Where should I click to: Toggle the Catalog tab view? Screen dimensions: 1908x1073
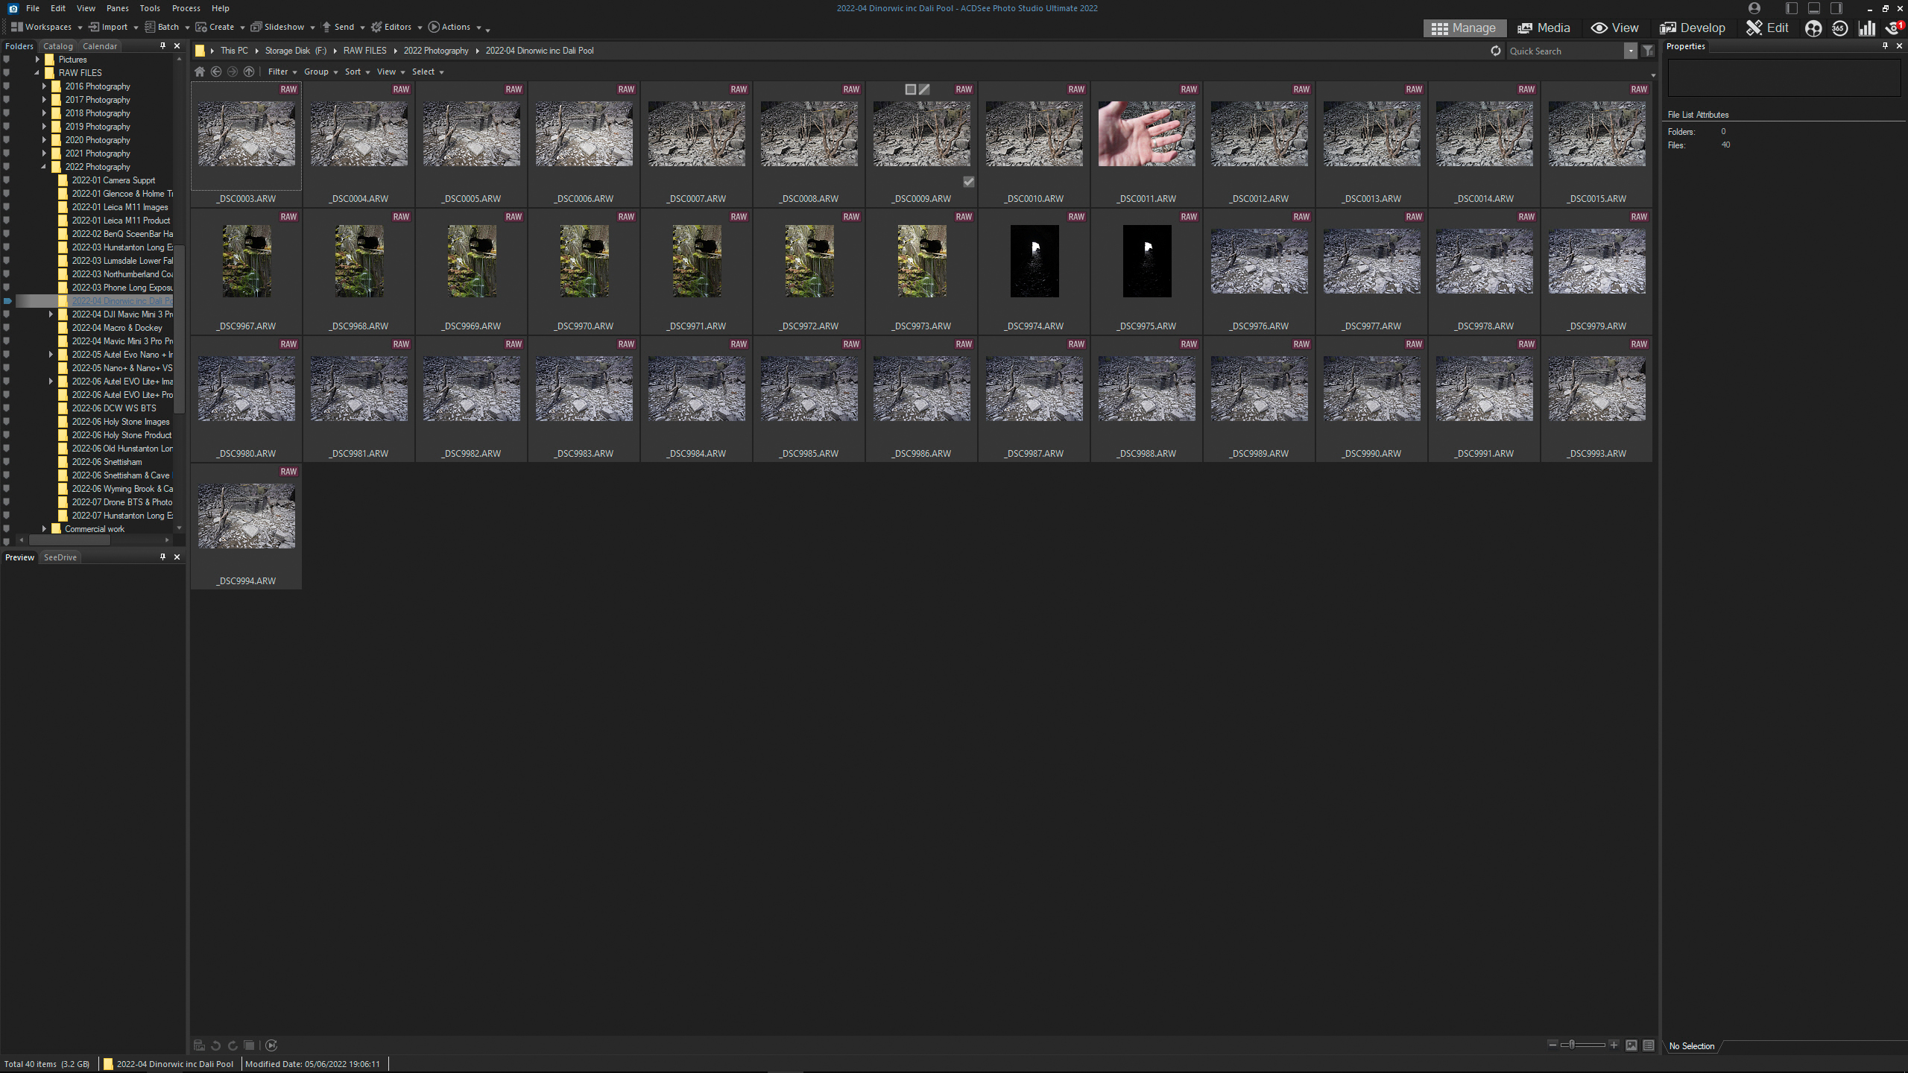coord(57,46)
